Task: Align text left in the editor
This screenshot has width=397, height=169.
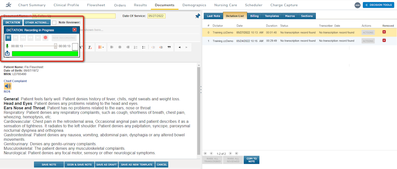Action: [112, 47]
